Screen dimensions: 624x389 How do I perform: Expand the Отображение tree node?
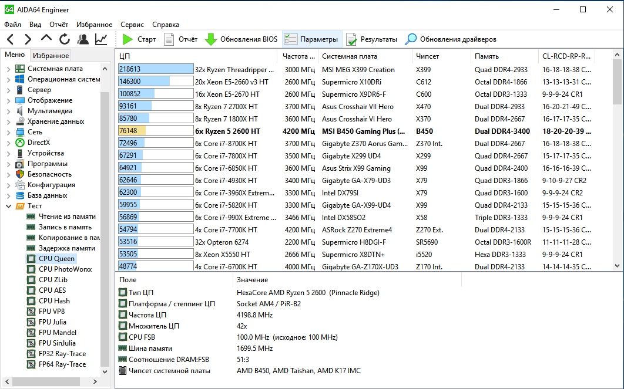coord(8,100)
